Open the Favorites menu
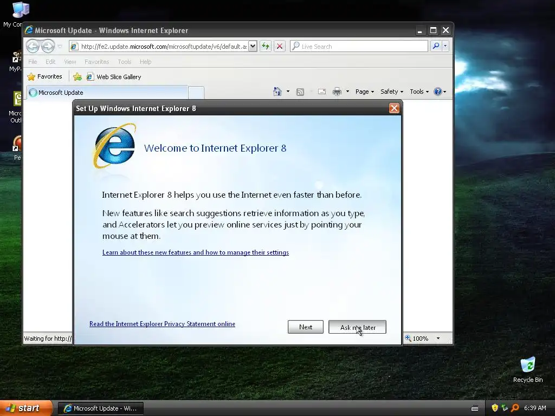Viewport: 555px width, 416px height. point(96,62)
